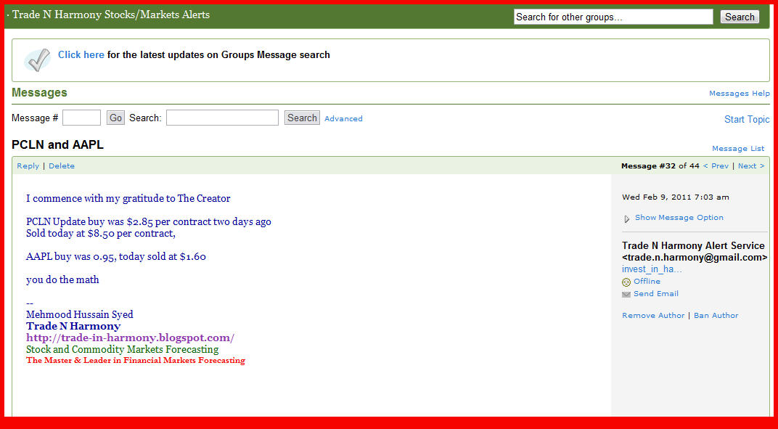The width and height of the screenshot is (778, 429).
Task: Click the PCLN and AAPL subject heading
Action: (x=57, y=145)
